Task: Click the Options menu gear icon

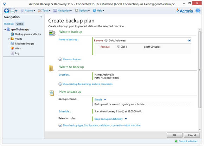Action: pyautogui.click(x=77, y=11)
